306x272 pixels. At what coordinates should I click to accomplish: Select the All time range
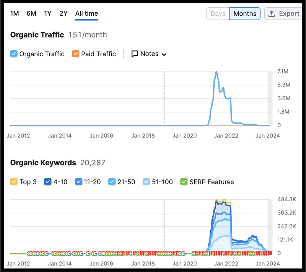point(86,13)
